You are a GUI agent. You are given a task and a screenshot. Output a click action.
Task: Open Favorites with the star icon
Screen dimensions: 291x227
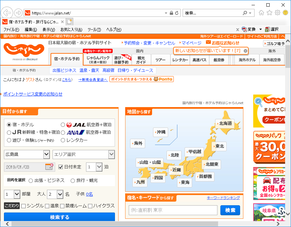tap(270, 13)
